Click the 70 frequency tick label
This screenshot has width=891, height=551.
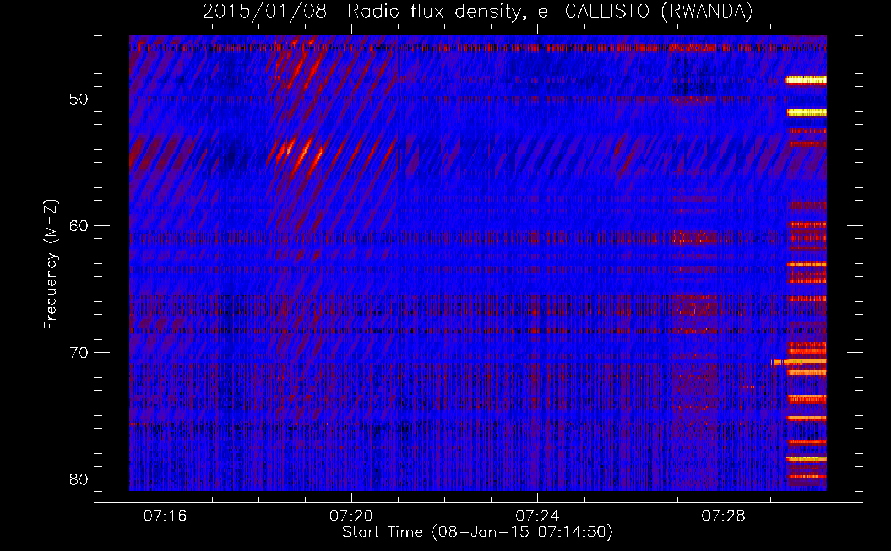pyautogui.click(x=79, y=353)
